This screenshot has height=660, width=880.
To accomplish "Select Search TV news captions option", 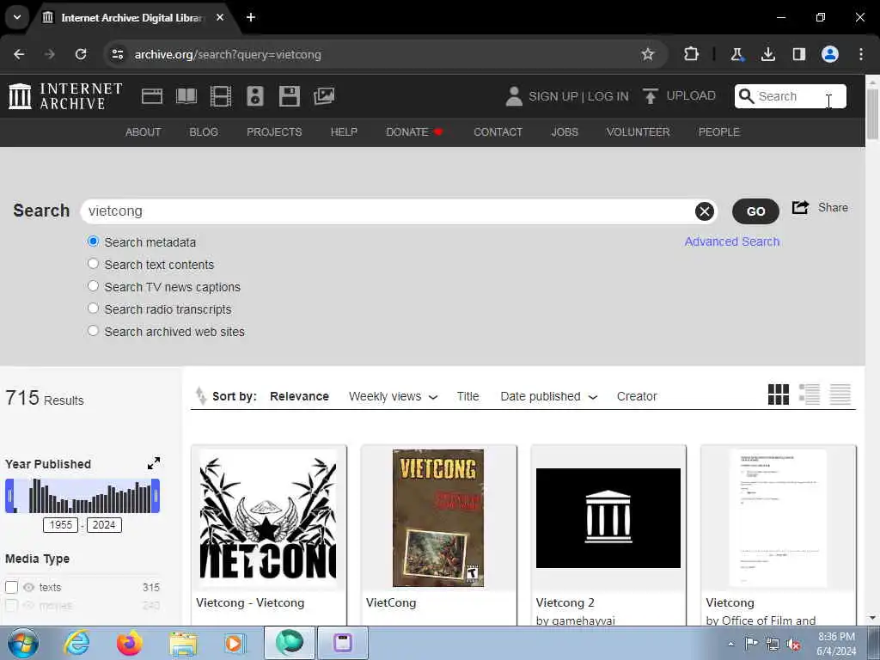I will coord(93,286).
